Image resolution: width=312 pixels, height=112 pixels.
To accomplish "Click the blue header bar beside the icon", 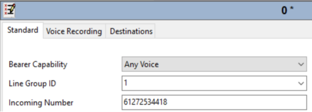I will 147,10.
